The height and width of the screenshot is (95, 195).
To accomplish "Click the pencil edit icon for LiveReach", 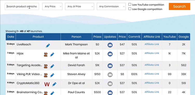I will [48, 46].
